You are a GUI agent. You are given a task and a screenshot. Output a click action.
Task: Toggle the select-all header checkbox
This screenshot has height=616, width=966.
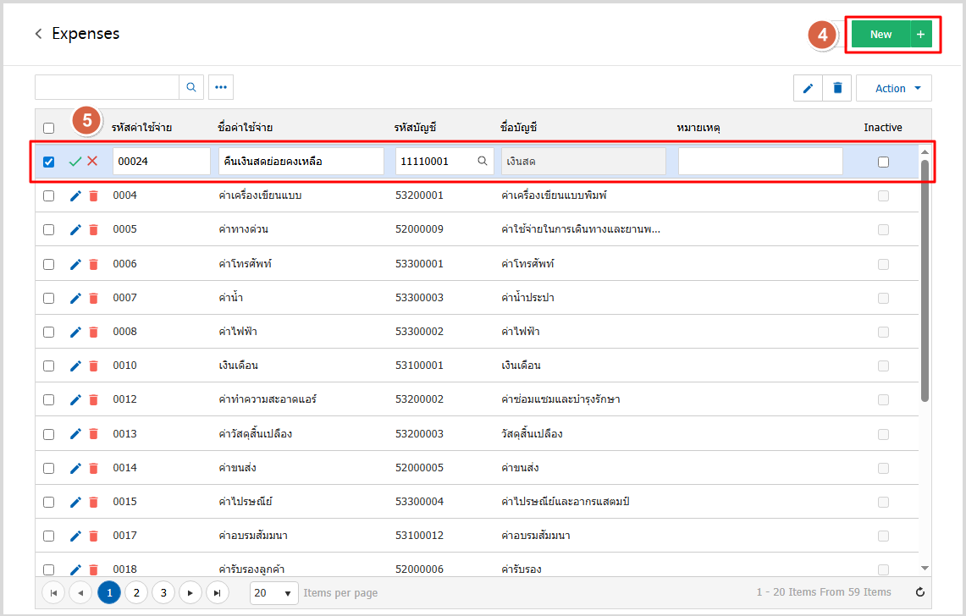(x=48, y=128)
